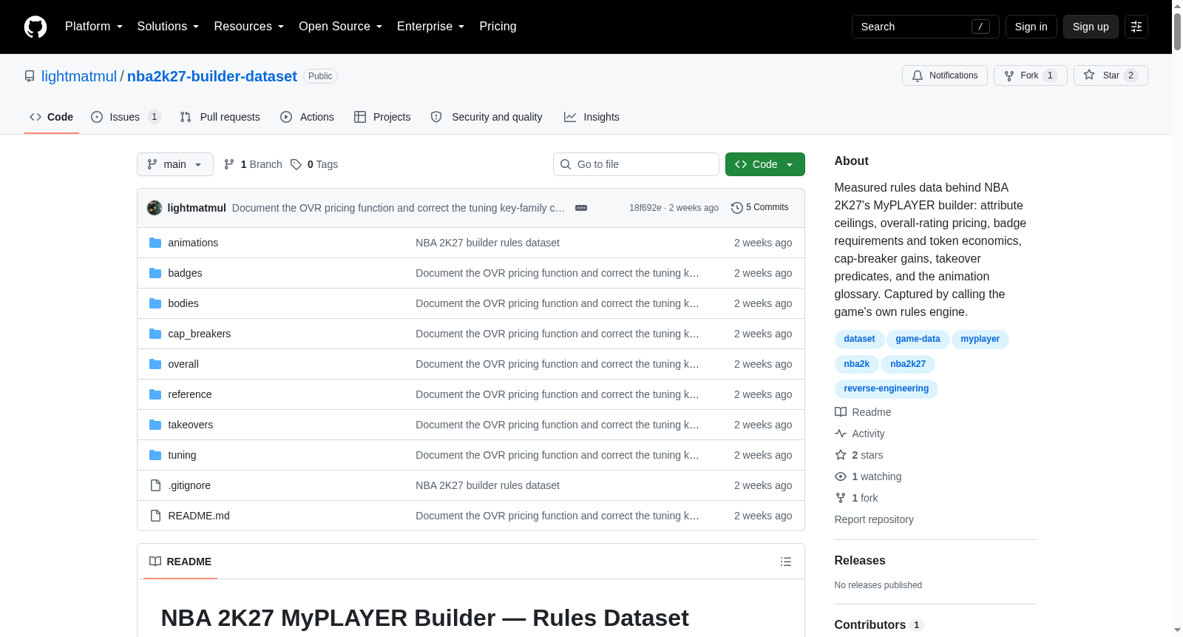This screenshot has height=637, width=1183.
Task: Click the Search box in header
Action: [925, 27]
